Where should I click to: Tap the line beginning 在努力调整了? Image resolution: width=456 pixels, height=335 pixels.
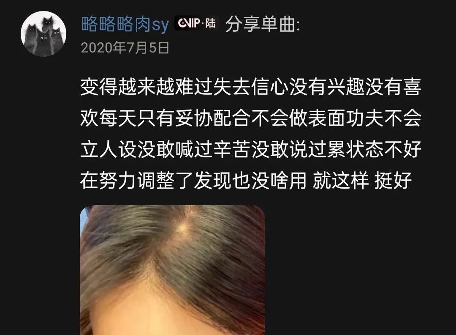tap(246, 181)
